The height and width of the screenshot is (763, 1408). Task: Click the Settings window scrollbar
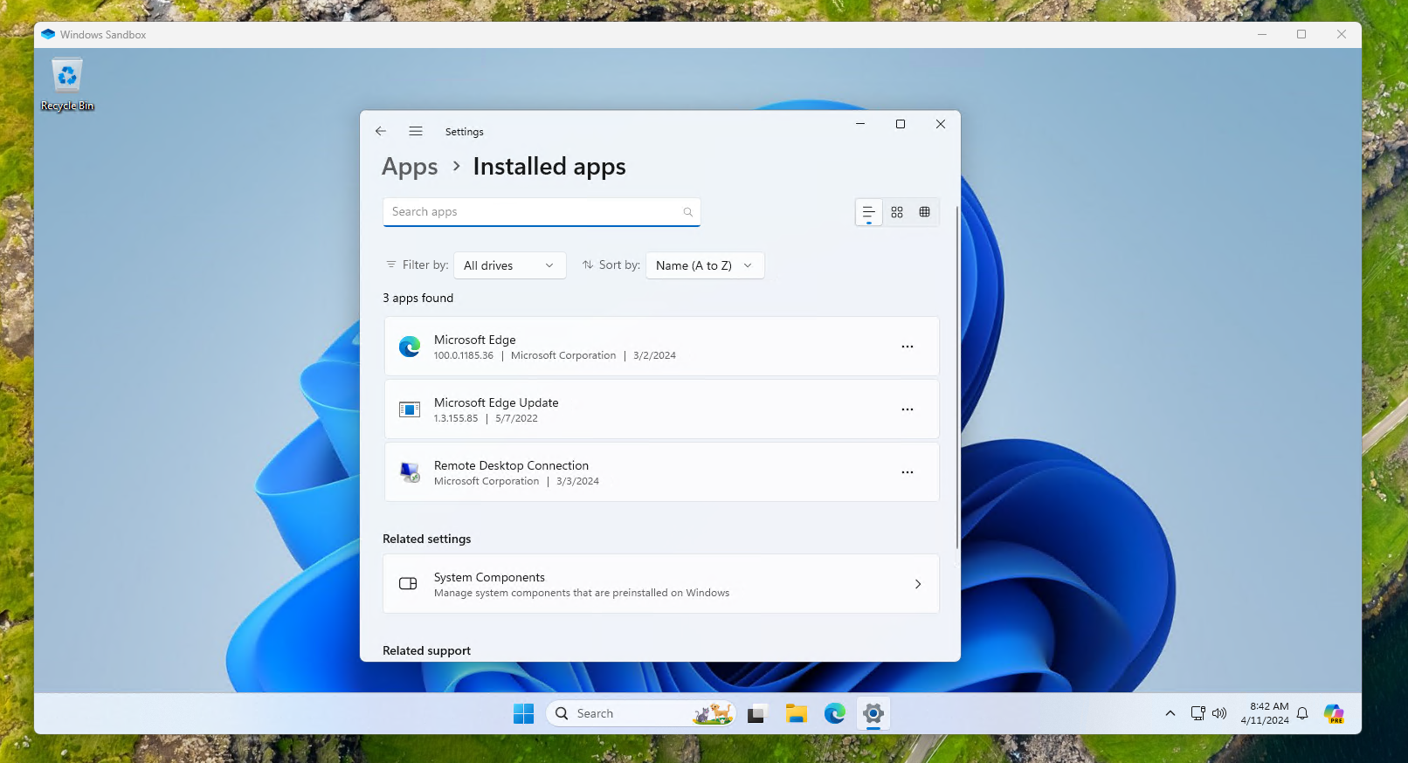coord(957,377)
